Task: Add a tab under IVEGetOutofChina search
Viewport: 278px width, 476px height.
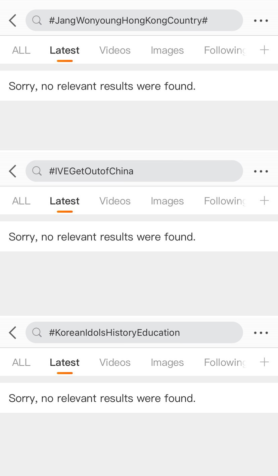Action: [x=265, y=201]
